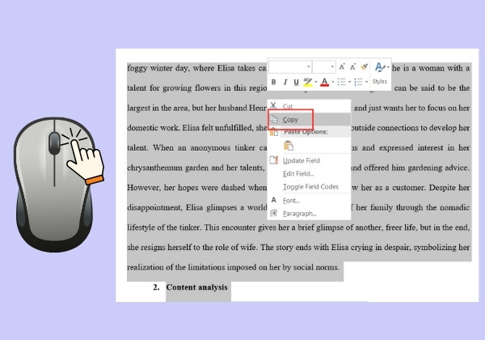Open the font name combo box

(x=290, y=66)
